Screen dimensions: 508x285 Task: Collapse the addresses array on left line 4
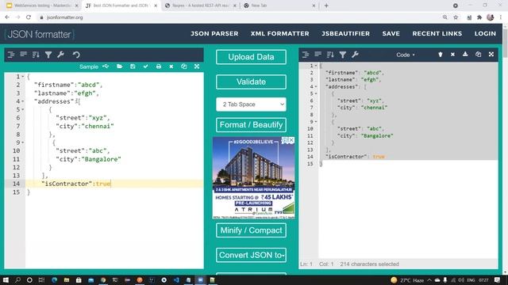tap(23, 101)
